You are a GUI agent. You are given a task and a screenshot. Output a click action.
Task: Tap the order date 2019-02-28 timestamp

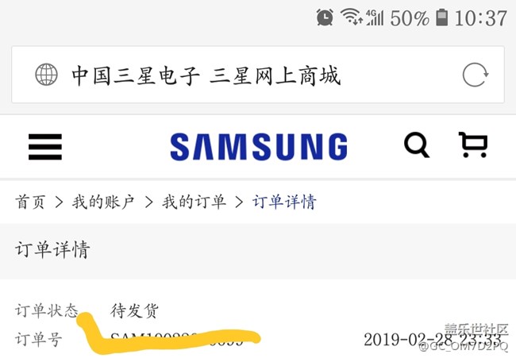click(433, 339)
